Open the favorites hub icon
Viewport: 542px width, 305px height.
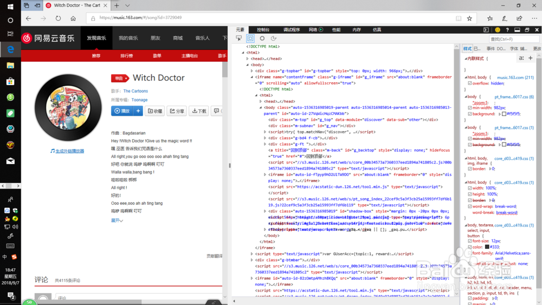[490, 18]
